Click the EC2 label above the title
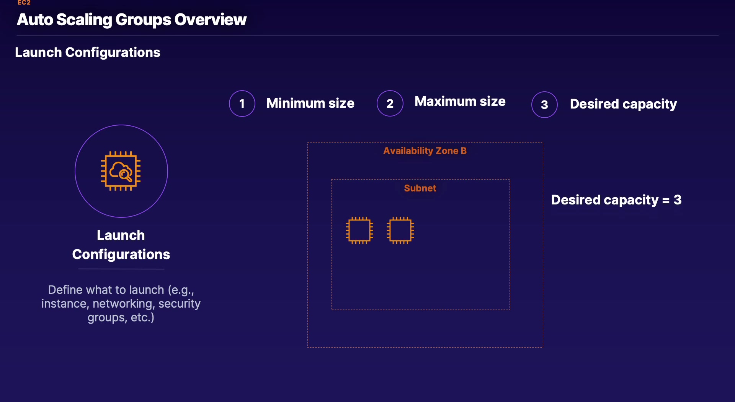This screenshot has width=735, height=402. click(x=24, y=3)
